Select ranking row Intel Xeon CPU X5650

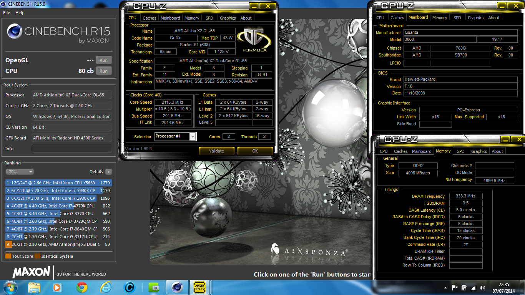tap(58, 183)
